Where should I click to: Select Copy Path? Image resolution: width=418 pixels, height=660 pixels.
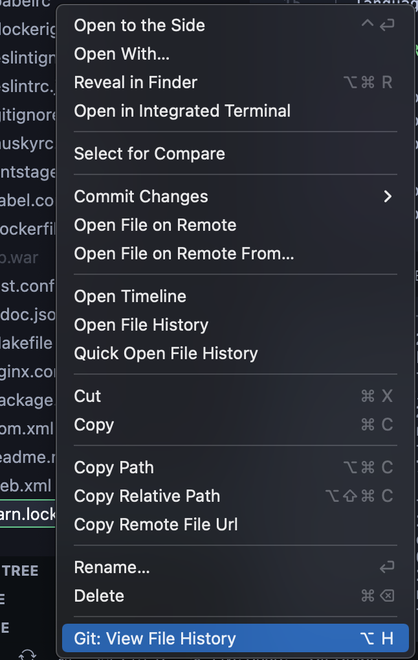[114, 467]
